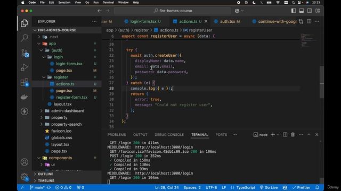This screenshot has height=191, width=341.
Task: Kill the terminal with trash icon
Action: coord(293,134)
